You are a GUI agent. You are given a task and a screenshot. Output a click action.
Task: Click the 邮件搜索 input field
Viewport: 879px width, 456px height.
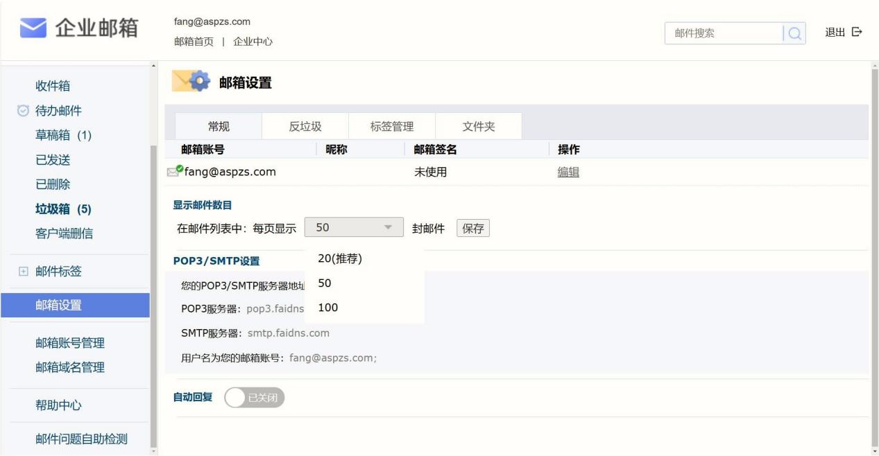[722, 33]
